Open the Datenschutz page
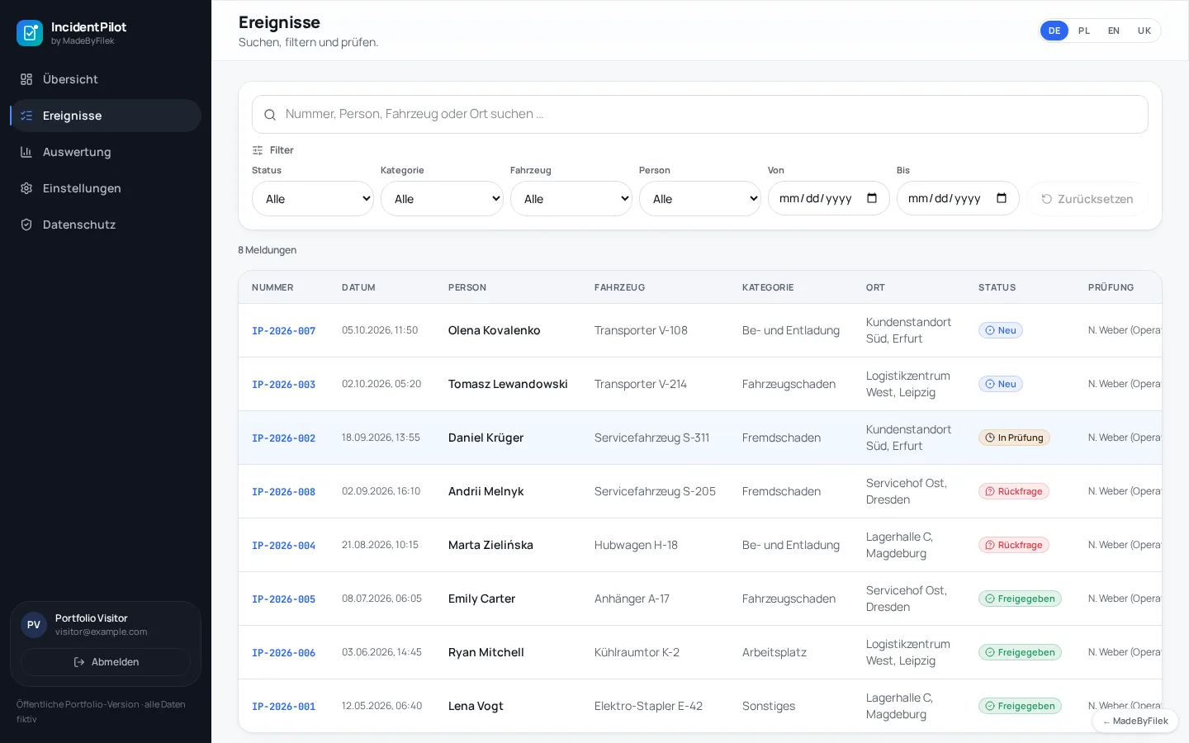Viewport: 1189px width, 743px height. tap(106, 225)
